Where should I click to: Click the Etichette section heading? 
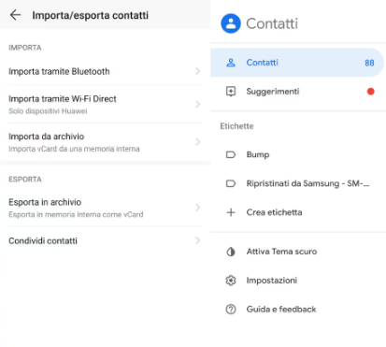point(236,126)
